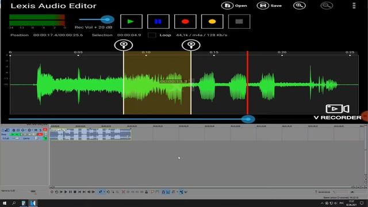The image size is (368, 207).
Task: Click Play From Start in bottom transport
Action: point(62,192)
